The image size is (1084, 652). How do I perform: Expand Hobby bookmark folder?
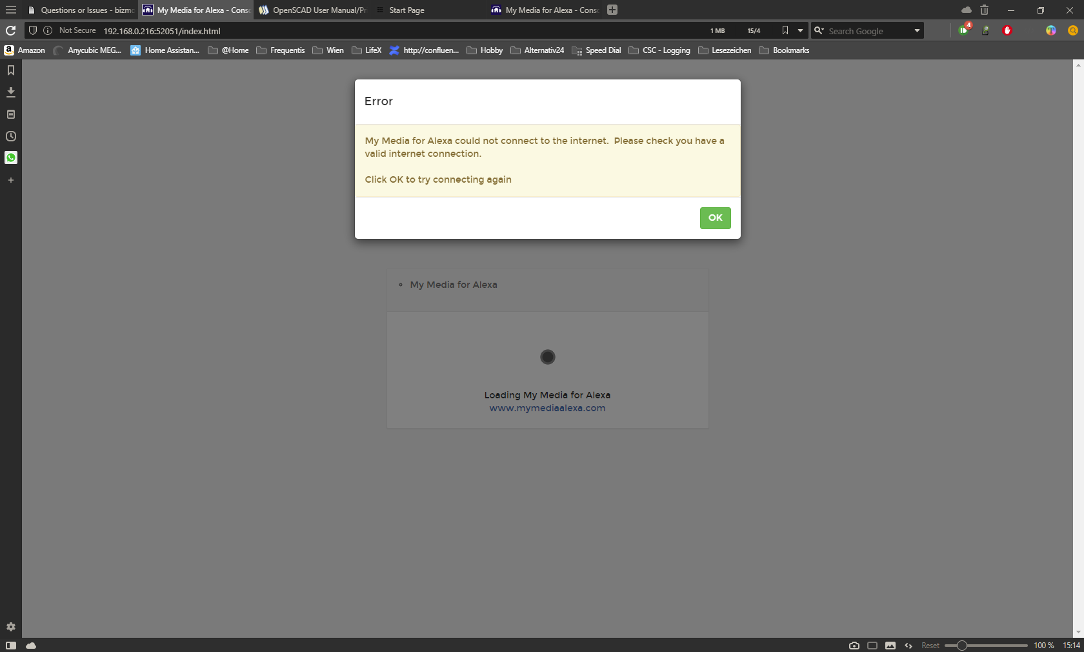click(485, 50)
